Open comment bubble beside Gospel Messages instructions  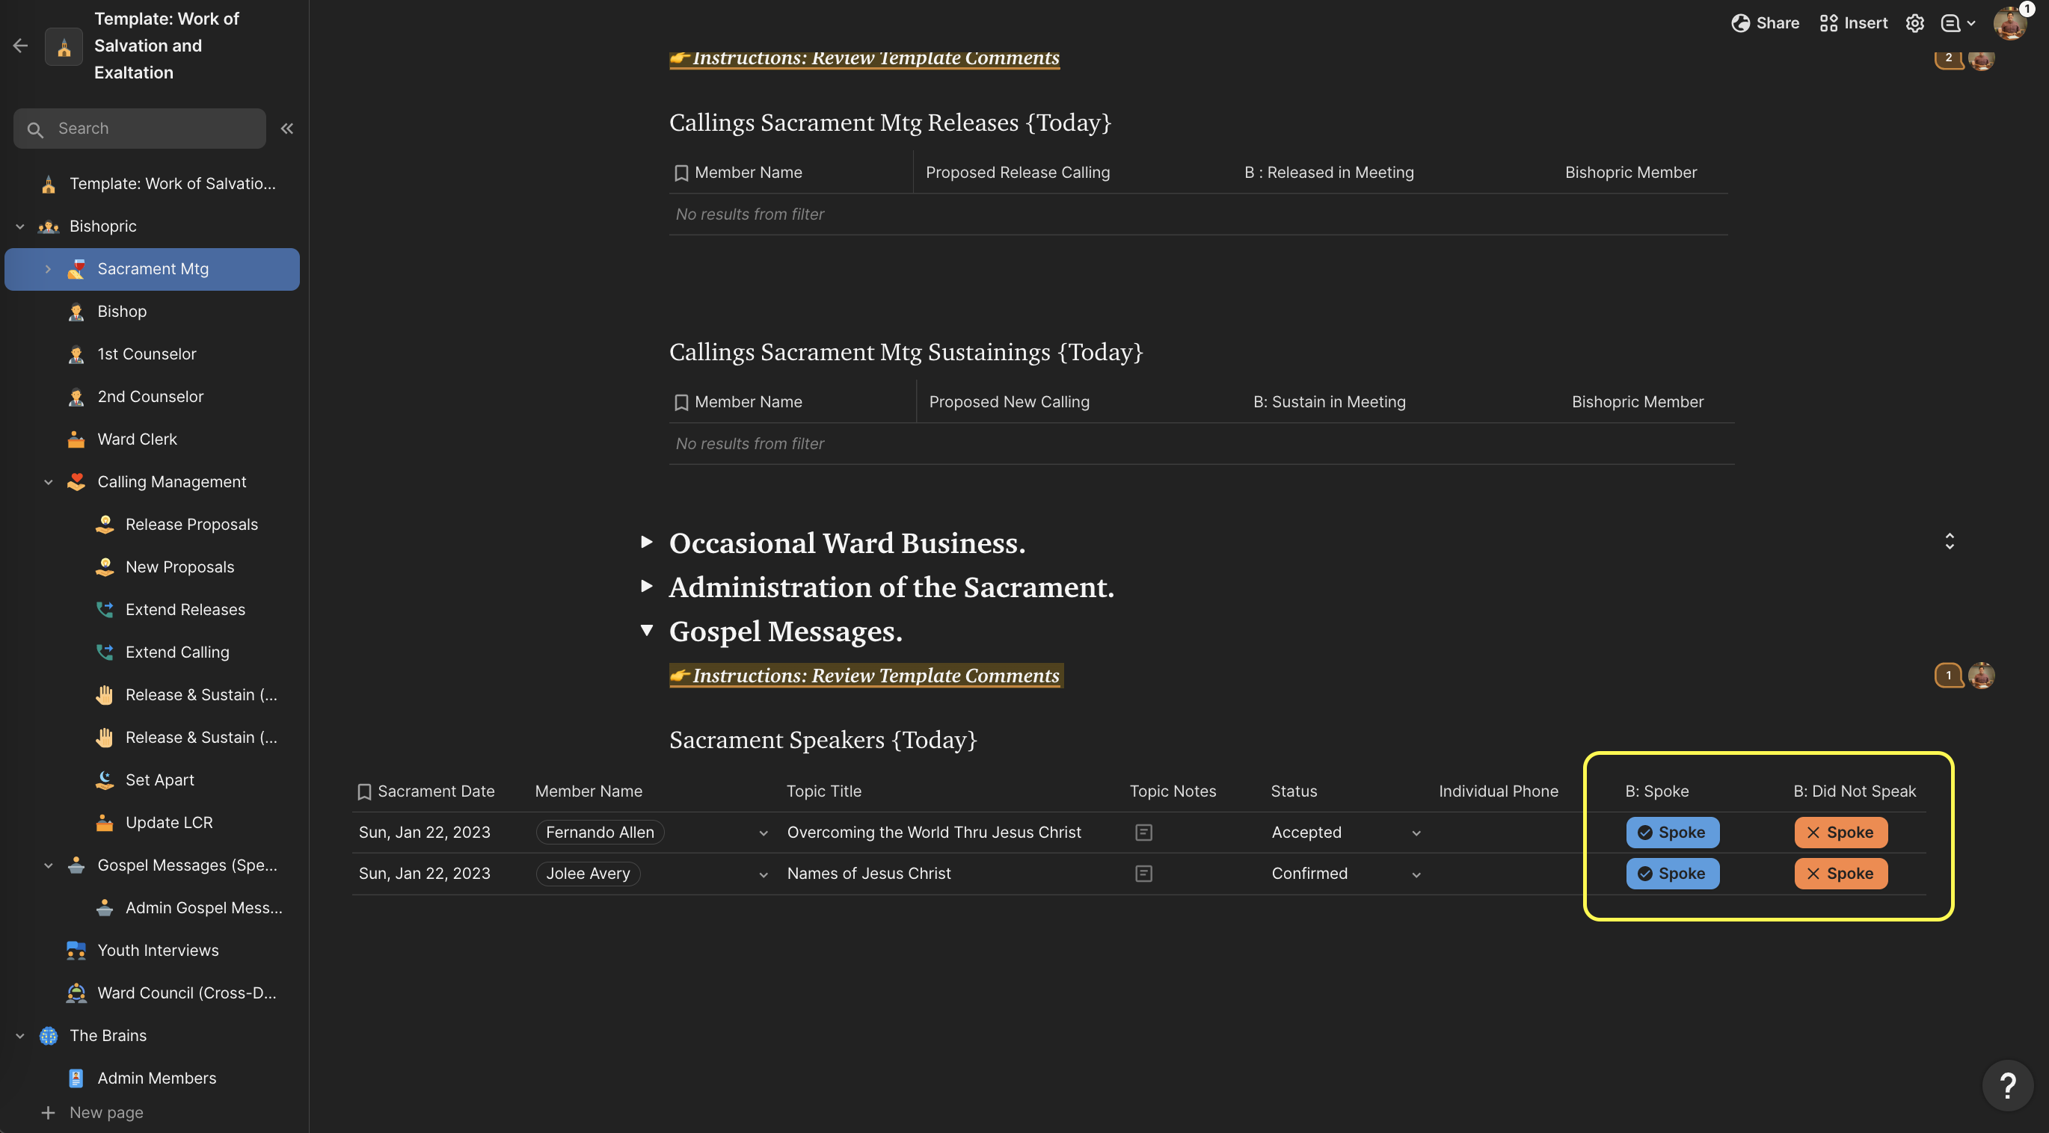click(x=1948, y=676)
